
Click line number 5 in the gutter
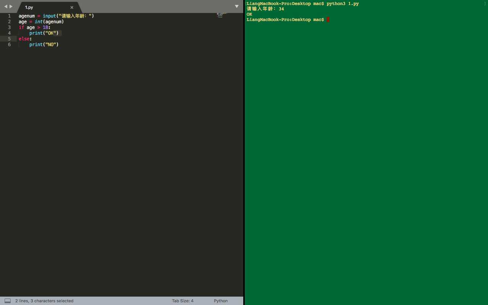tap(9, 39)
